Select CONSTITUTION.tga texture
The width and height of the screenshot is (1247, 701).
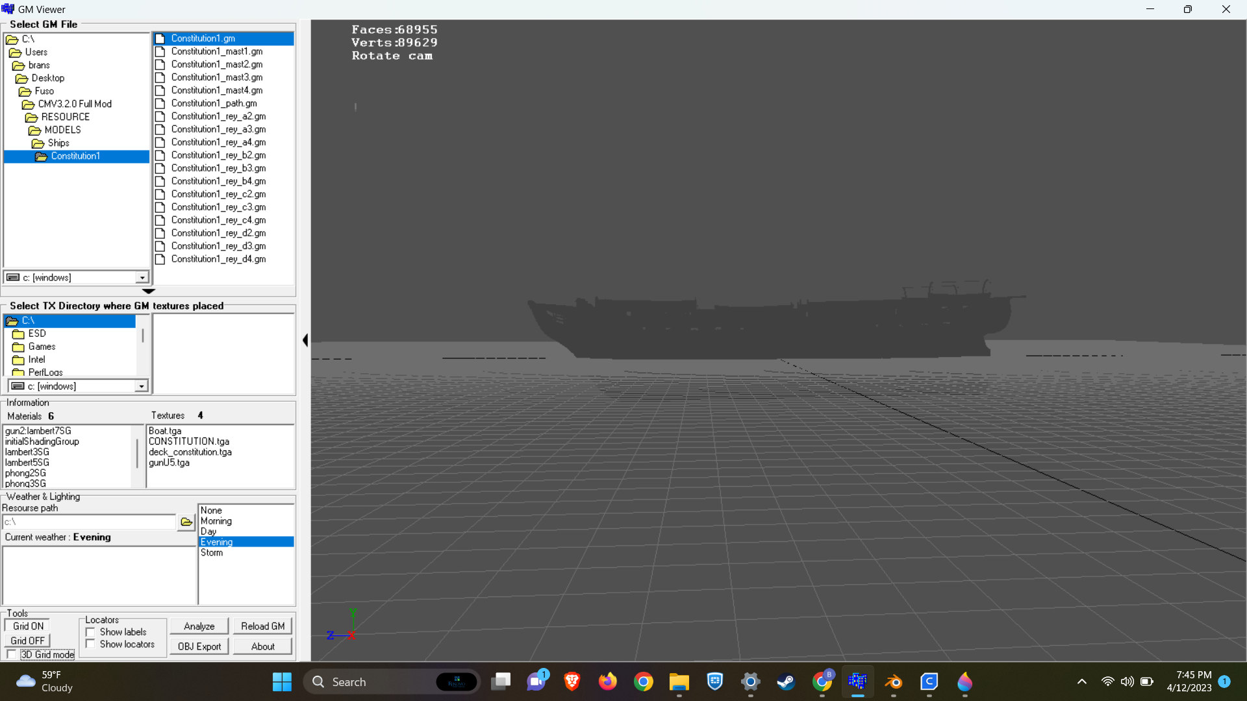pyautogui.click(x=189, y=441)
